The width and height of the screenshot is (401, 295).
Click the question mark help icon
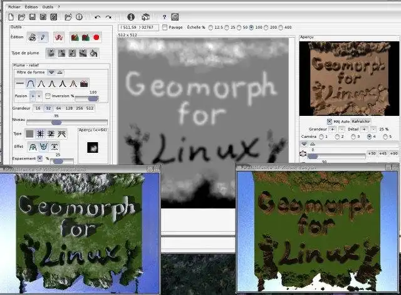coord(164,17)
